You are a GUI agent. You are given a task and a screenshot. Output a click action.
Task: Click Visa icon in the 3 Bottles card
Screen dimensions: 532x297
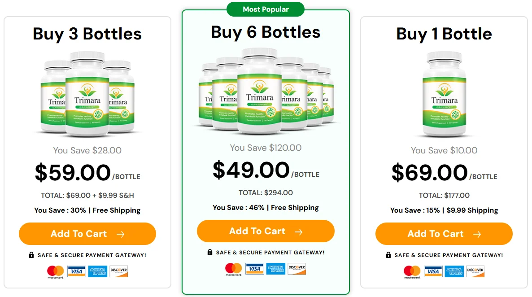(77, 271)
